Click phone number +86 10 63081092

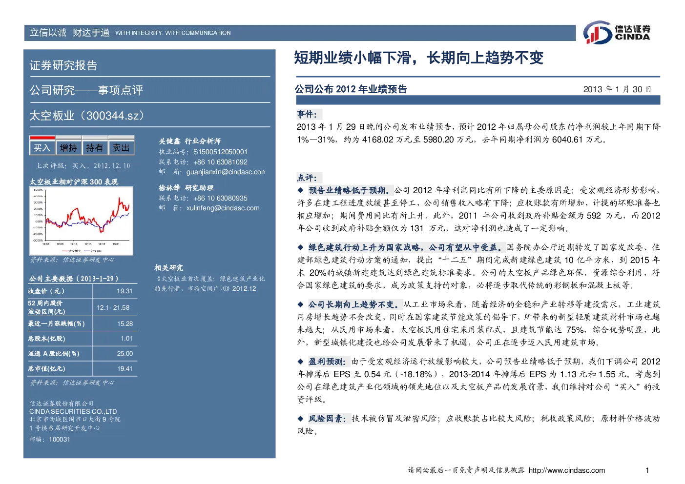pyautogui.click(x=220, y=162)
